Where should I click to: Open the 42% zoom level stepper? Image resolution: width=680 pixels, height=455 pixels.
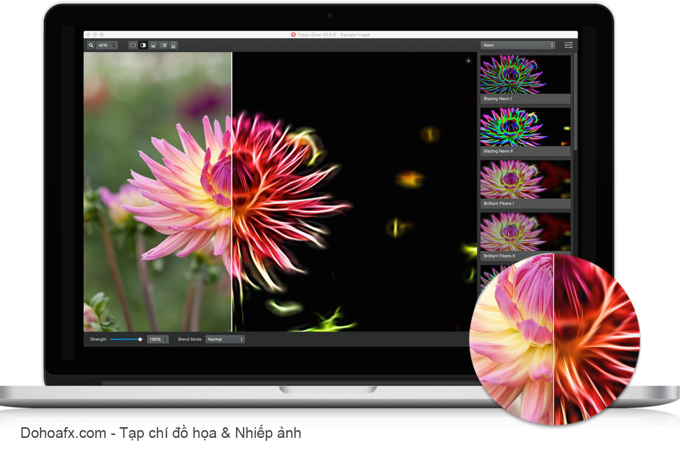click(x=107, y=45)
